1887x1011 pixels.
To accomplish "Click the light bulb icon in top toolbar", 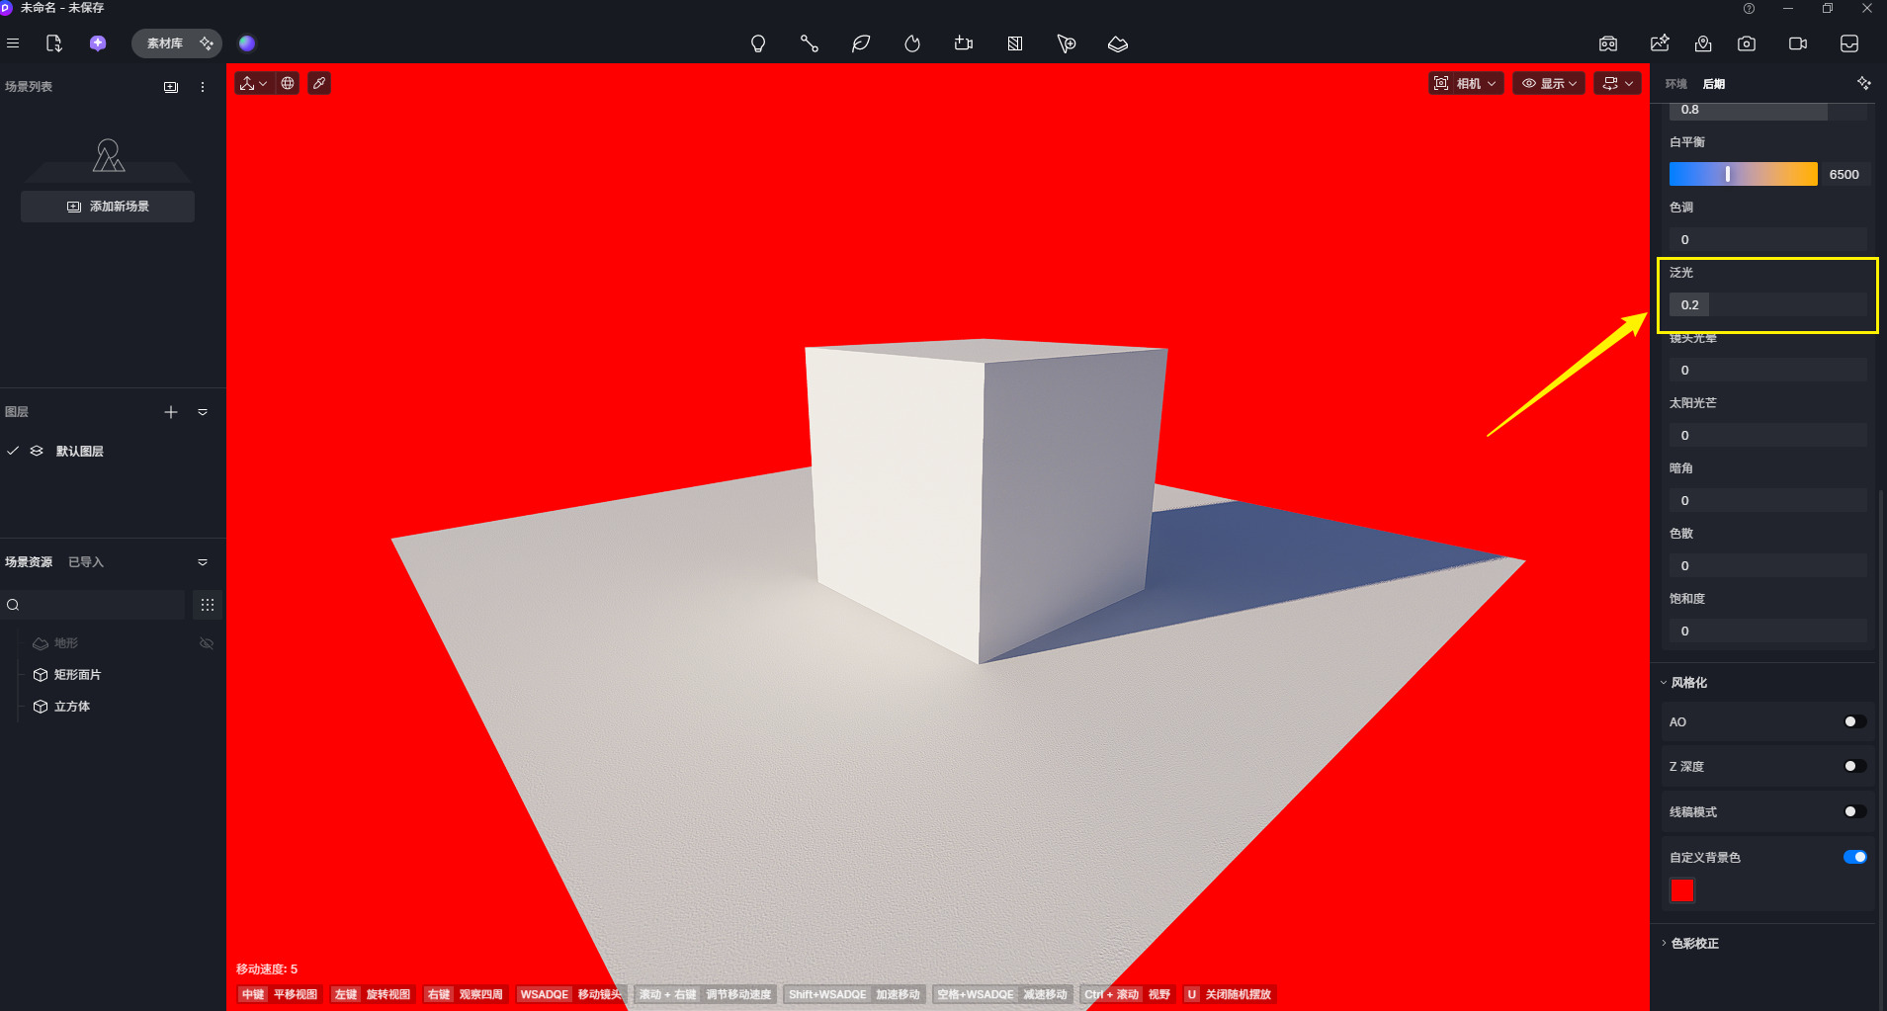I will click(758, 43).
